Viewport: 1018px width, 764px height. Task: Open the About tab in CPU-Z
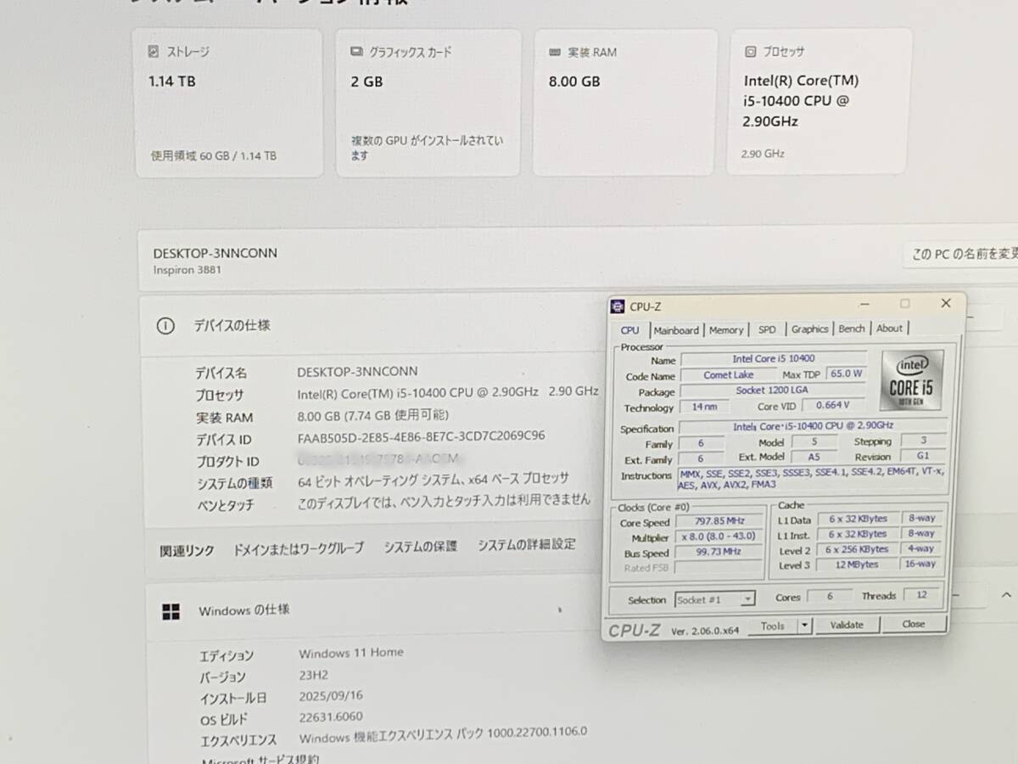[889, 329]
